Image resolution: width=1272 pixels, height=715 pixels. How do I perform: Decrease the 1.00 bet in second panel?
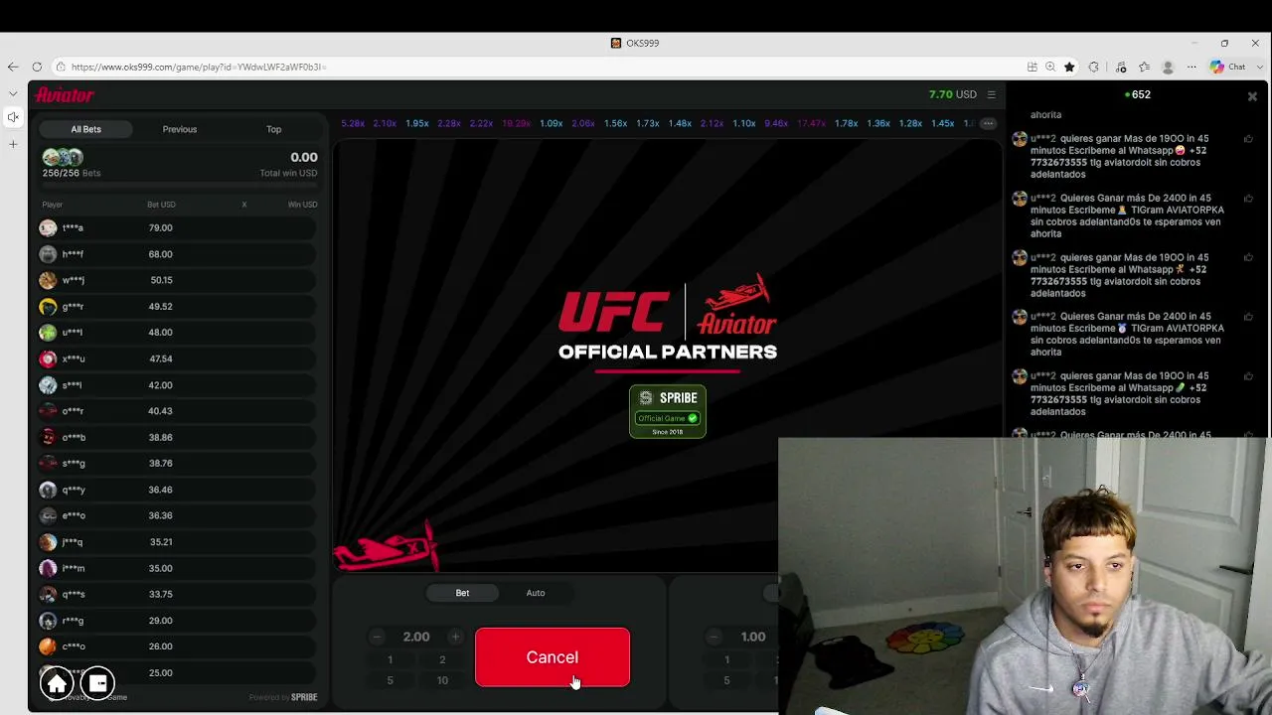coord(714,637)
